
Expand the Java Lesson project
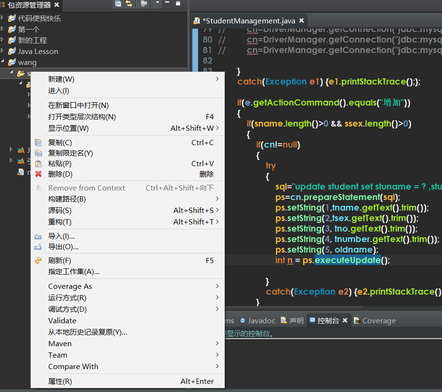click(2, 51)
